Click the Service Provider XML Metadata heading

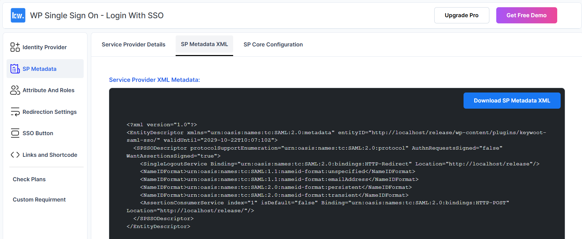(x=154, y=80)
